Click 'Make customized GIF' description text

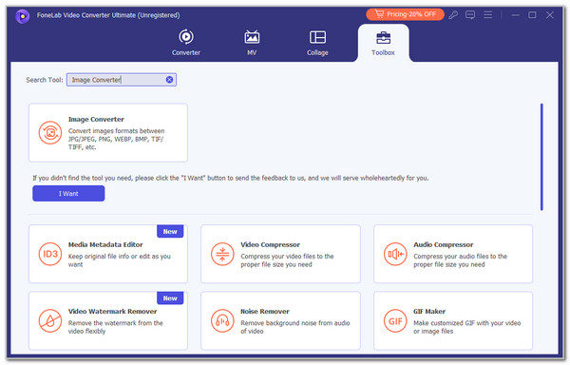tap(466, 327)
